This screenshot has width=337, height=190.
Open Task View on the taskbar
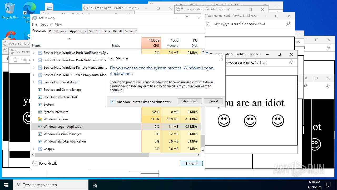tap(95, 185)
